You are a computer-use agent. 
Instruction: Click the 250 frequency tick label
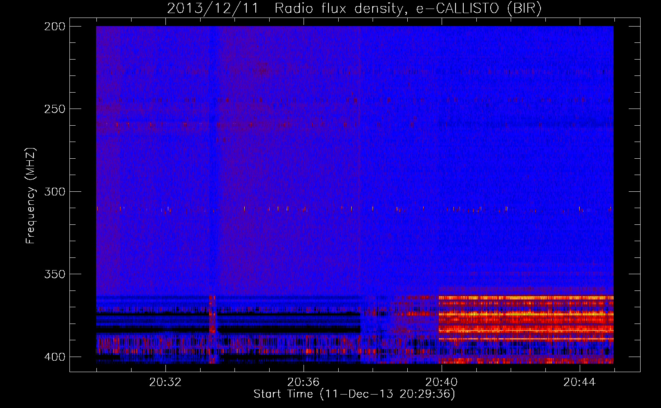point(54,109)
